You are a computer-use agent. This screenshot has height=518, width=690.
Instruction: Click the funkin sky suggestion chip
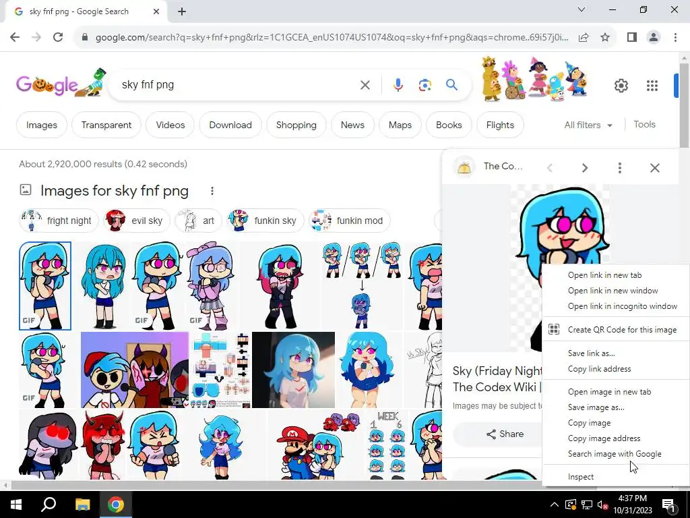click(265, 221)
